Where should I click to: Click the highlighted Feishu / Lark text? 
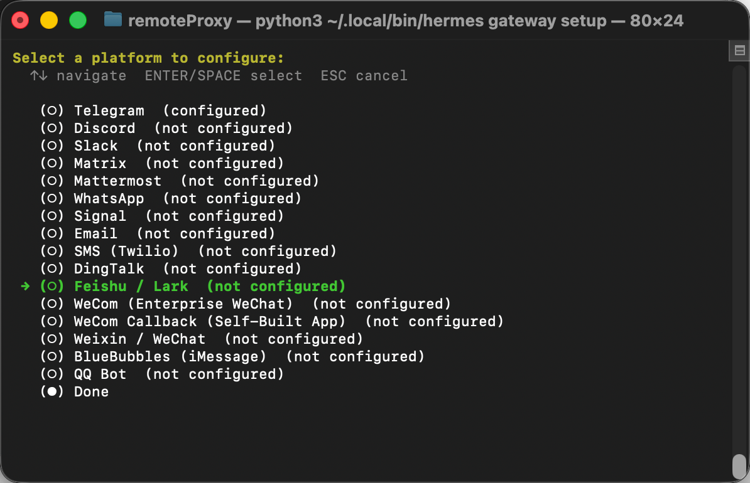pos(131,286)
